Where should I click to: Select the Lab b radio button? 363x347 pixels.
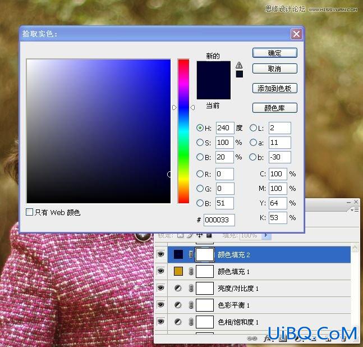(x=252, y=157)
